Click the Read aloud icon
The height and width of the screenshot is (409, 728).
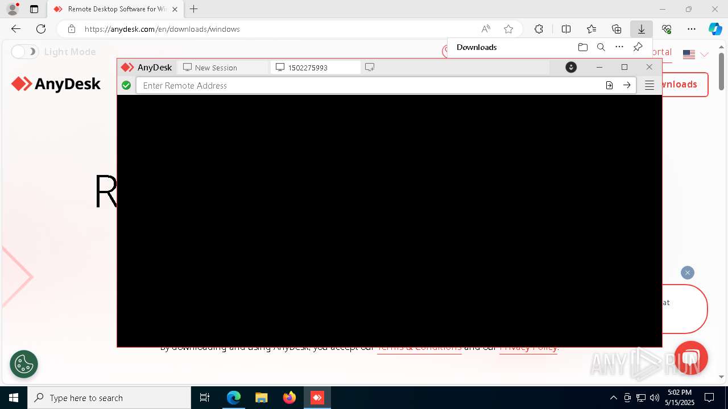pos(486,29)
